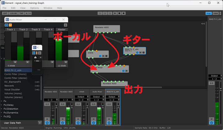Toggle Audio Mixer window power button
Image resolution: width=223 pixels, height=130 pixels.
coord(7,25)
